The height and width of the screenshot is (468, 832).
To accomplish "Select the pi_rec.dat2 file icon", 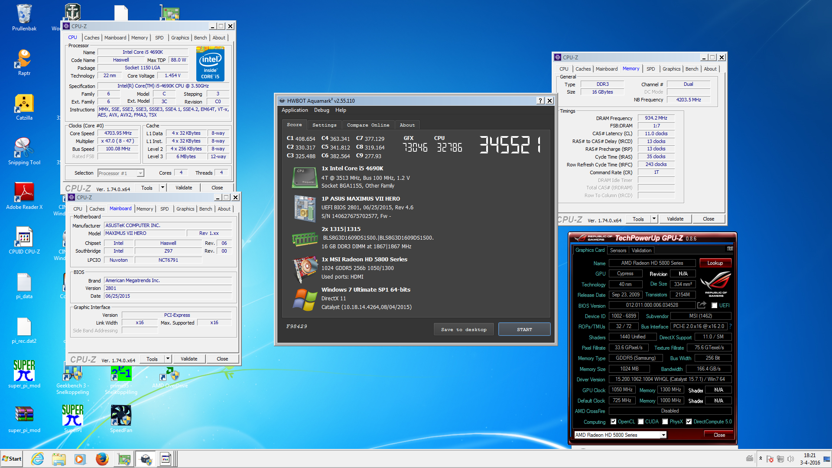I will coord(24,330).
